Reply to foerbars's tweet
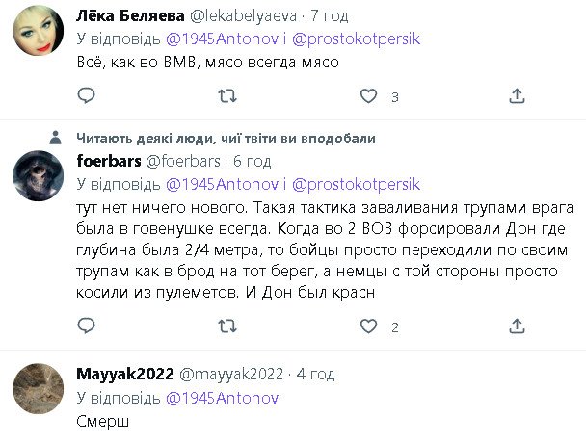 click(86, 326)
